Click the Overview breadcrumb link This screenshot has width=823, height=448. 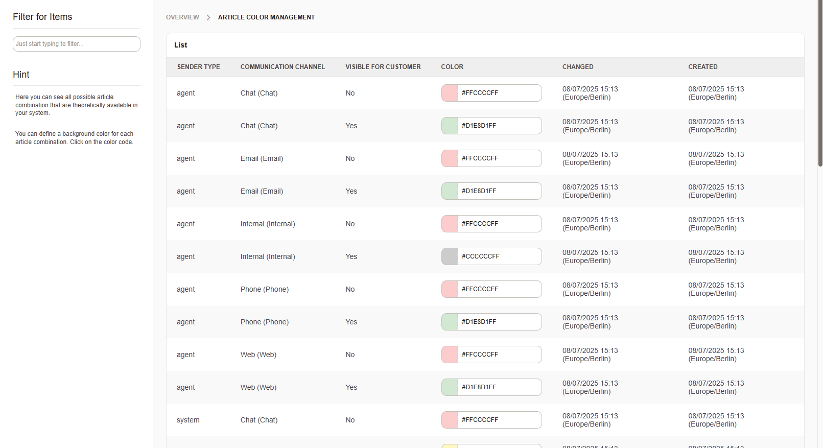click(182, 17)
